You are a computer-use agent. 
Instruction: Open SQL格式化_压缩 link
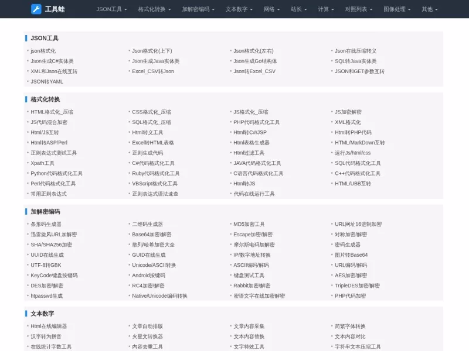coord(151,122)
